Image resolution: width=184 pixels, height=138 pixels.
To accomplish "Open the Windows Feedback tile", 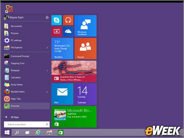I will pos(86,26).
